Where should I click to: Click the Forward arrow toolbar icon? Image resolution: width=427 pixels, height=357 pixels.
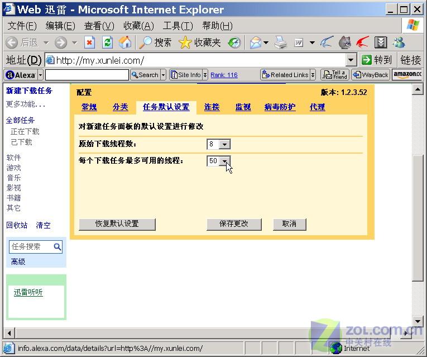point(60,42)
